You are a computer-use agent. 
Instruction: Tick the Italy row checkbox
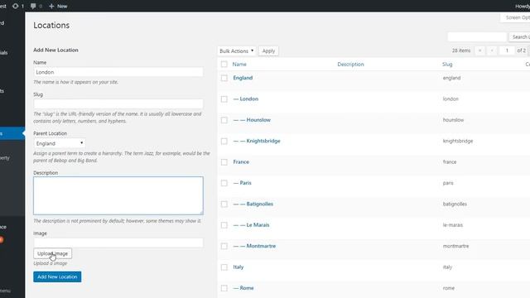pos(224,267)
